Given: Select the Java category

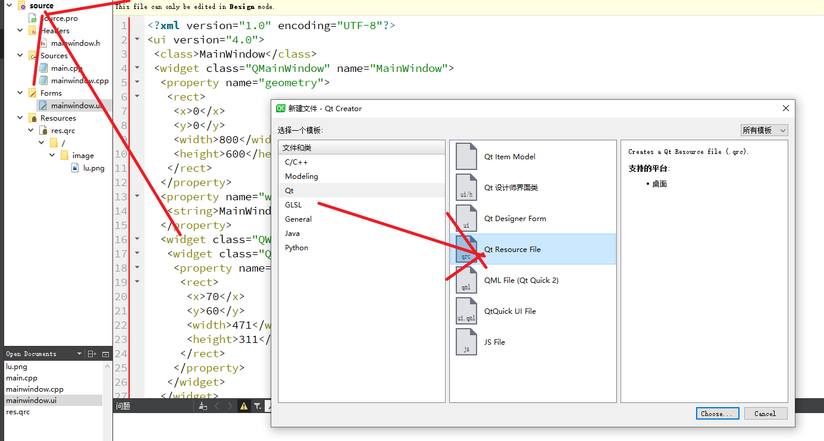Looking at the screenshot, I should point(362,233).
